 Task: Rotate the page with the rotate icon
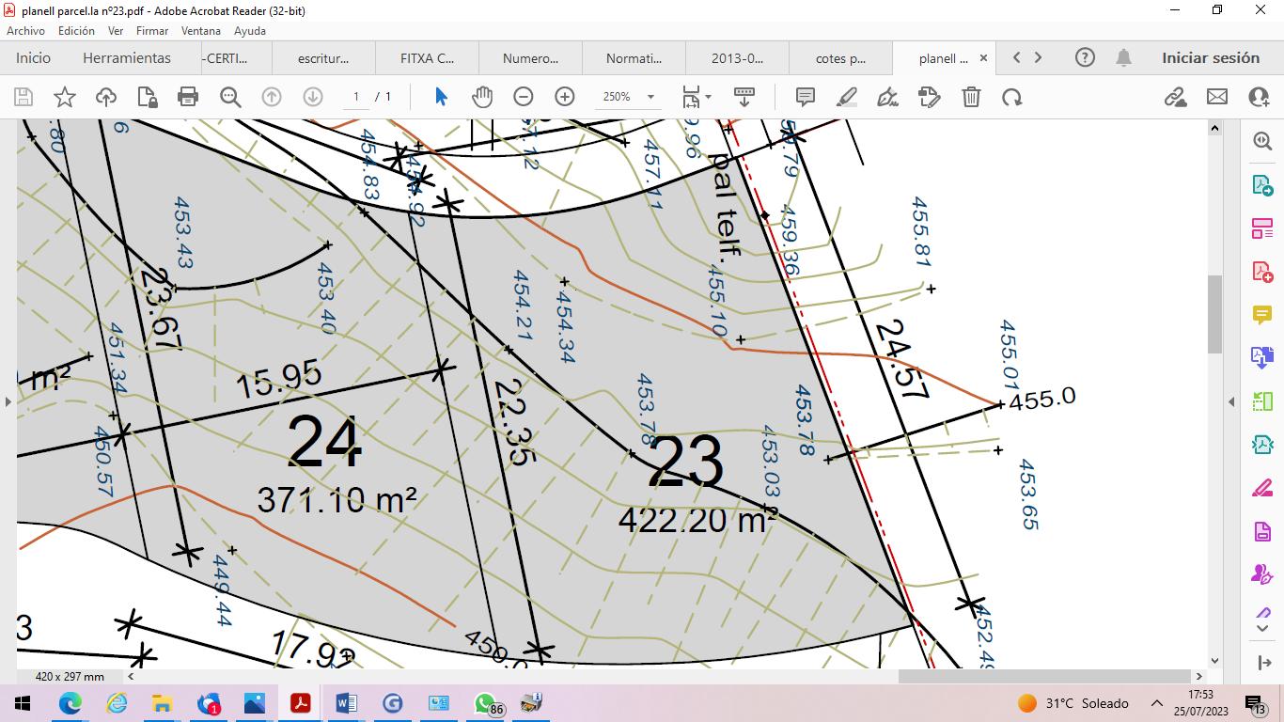pos(1011,97)
